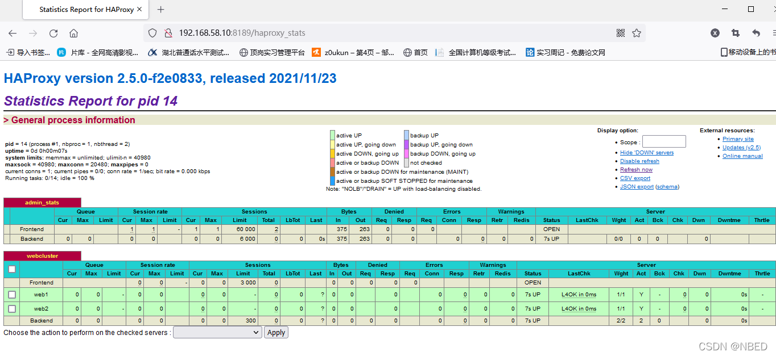Click web1's L4OK in 0ms check result
The height and width of the screenshot is (356, 776).
click(x=579, y=295)
